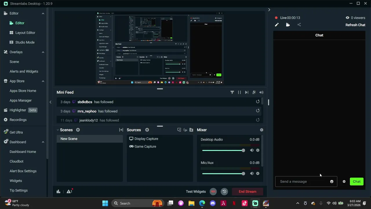Toggle the replay buffer button
This screenshot has width=371, height=209.
pos(224,192)
